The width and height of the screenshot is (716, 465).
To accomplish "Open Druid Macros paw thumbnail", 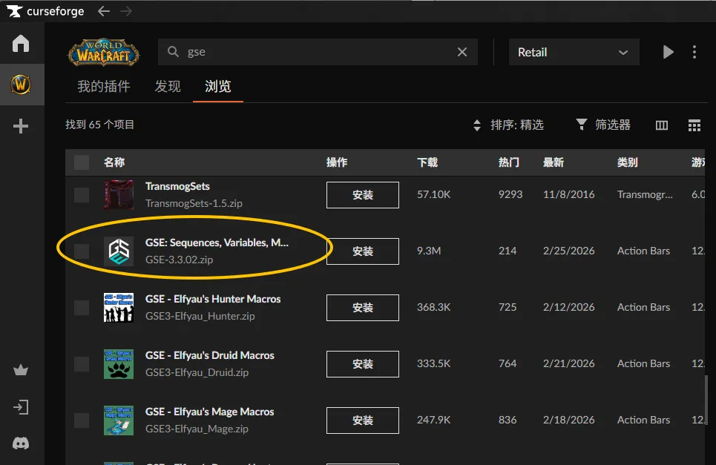I will pos(119,363).
